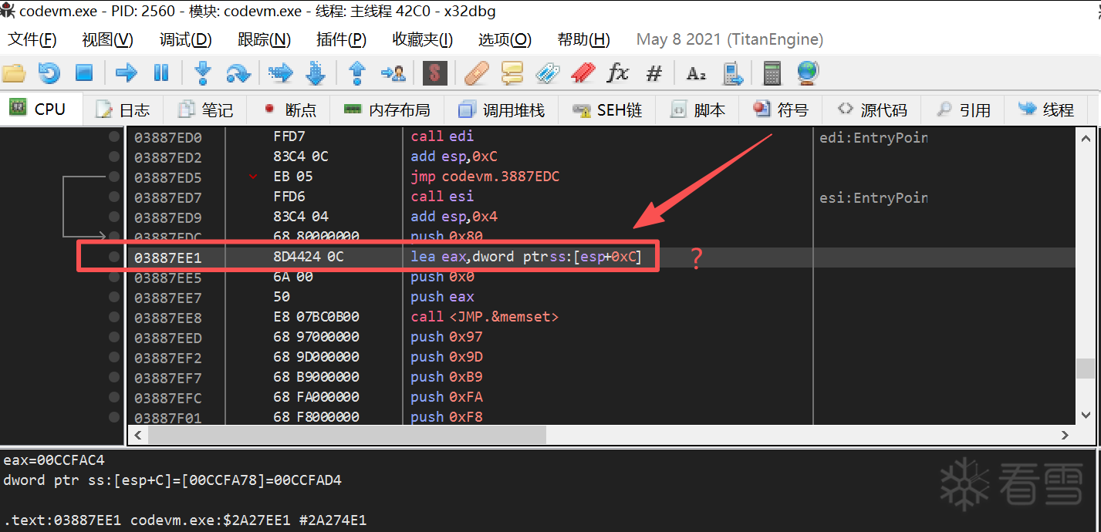
Task: Switch to the 符号 tab
Action: pos(781,110)
